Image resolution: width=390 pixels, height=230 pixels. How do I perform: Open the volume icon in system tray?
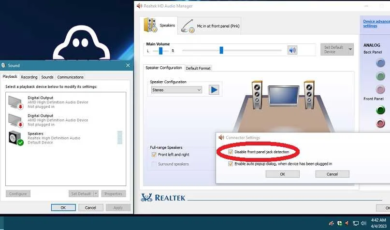point(363,223)
